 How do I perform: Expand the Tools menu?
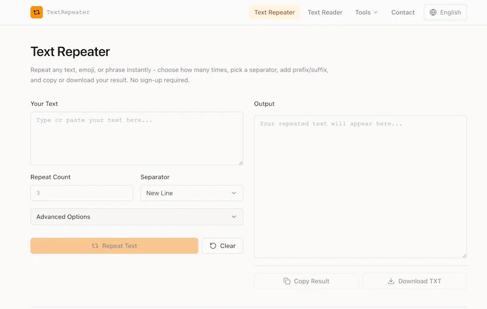[366, 12]
